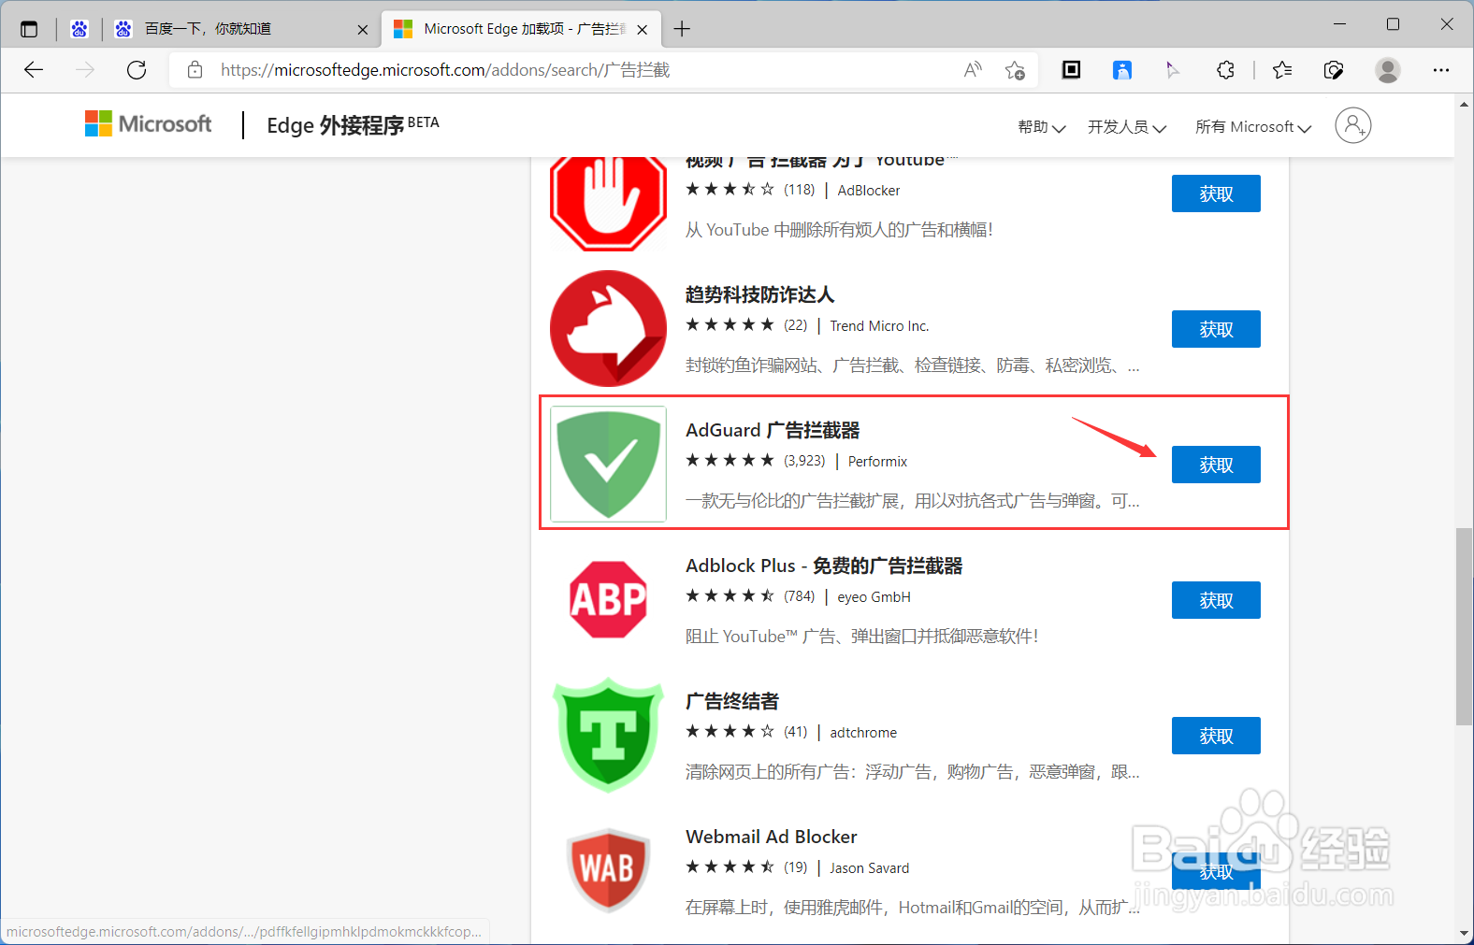The width and height of the screenshot is (1474, 945).
Task: Sign in via account avatar icon
Action: 1352,125
